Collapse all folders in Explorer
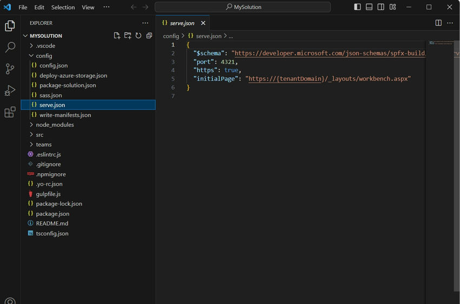Screen dimensions: 460x304 click(149, 36)
